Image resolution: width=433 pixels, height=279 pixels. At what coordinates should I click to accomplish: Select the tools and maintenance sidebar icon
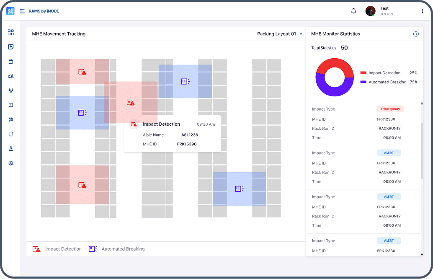click(11, 120)
